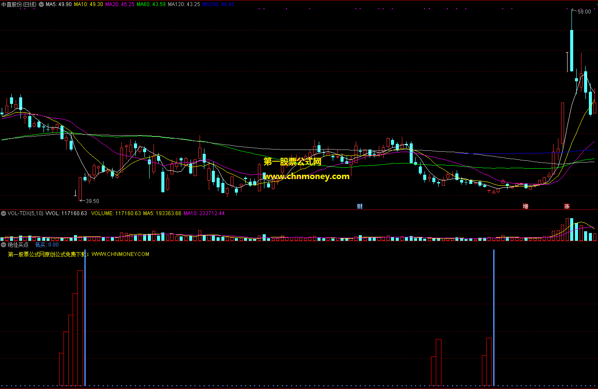Click the 低买: 0.00 value label

(x=47, y=245)
